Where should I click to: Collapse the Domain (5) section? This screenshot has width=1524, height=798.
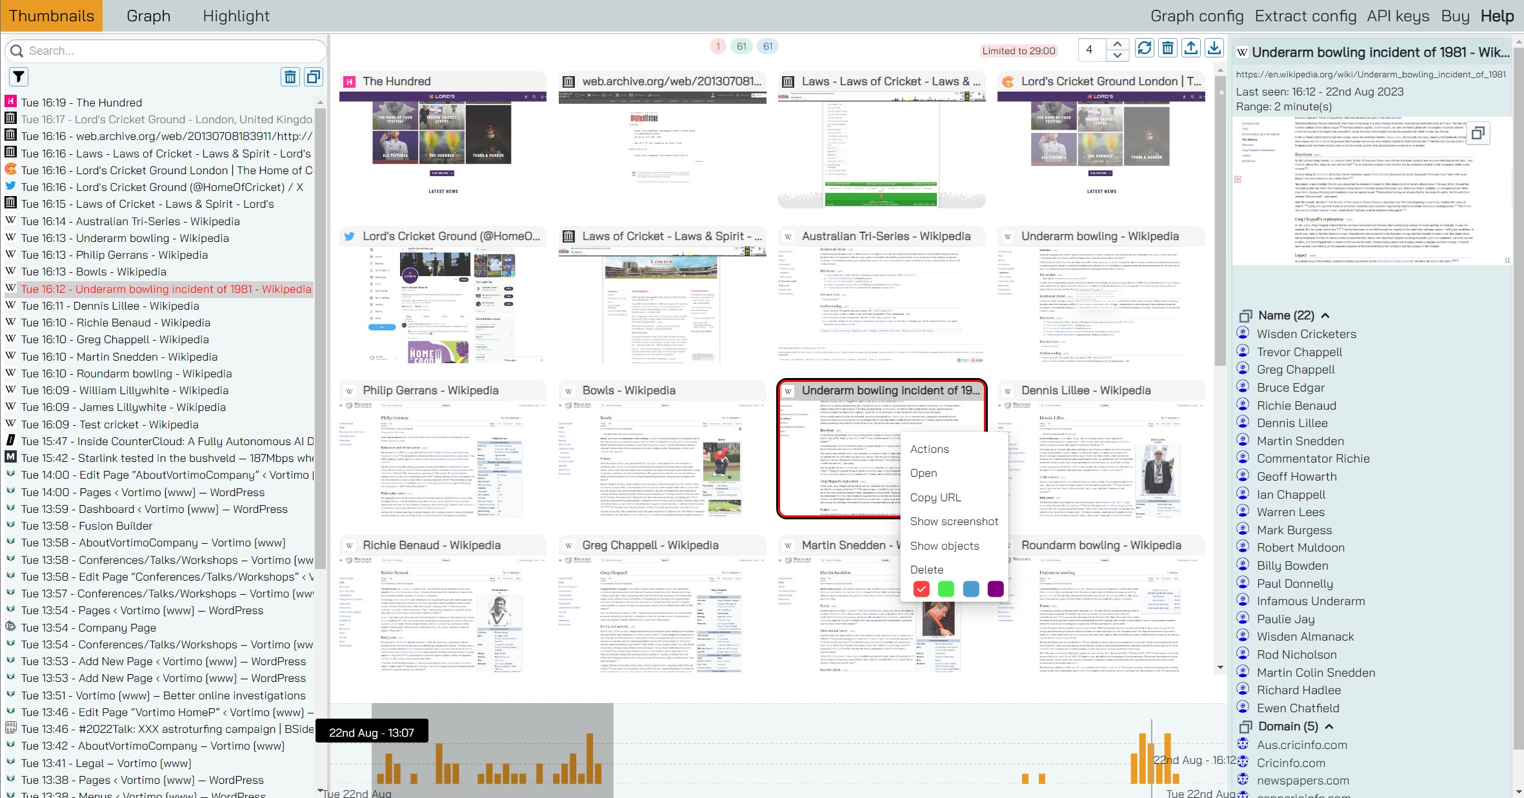click(1329, 726)
